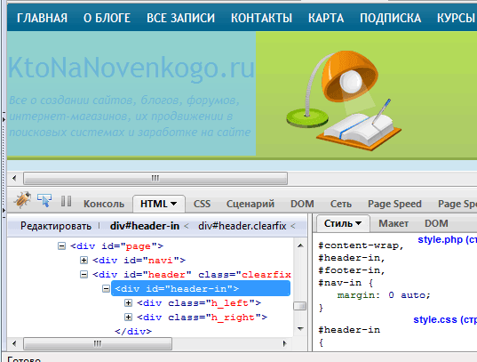
Task: Select div#header.clearfix breadcrumb
Action: pos(242,226)
